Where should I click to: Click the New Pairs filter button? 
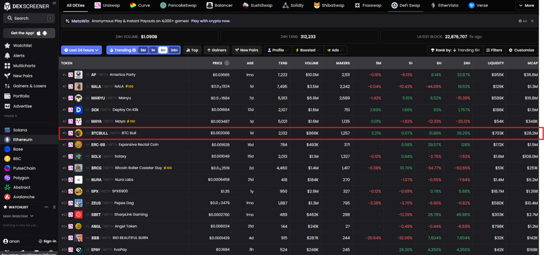point(246,50)
